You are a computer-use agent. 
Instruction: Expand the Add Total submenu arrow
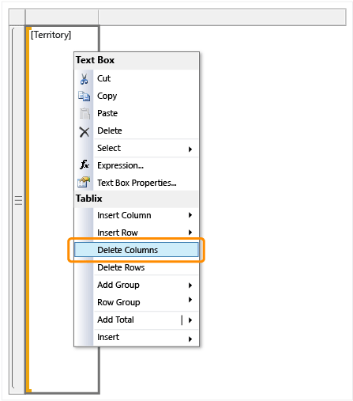(190, 320)
